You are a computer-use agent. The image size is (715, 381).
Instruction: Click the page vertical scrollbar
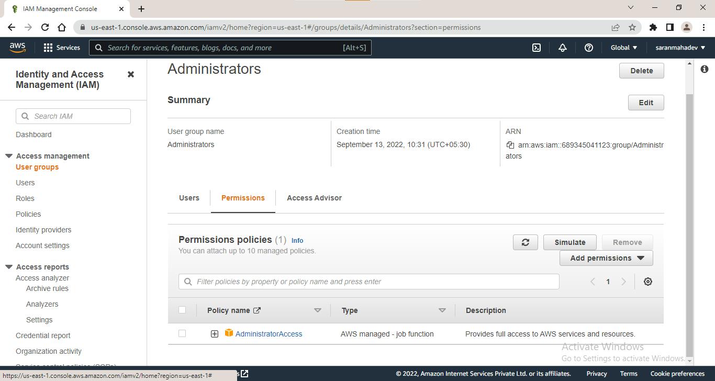[689, 225]
